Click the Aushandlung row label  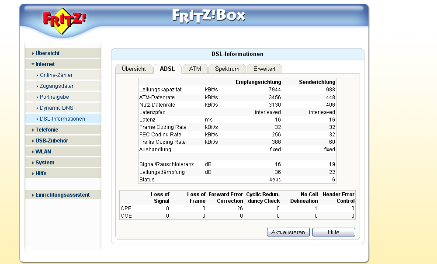pyautogui.click(x=155, y=149)
